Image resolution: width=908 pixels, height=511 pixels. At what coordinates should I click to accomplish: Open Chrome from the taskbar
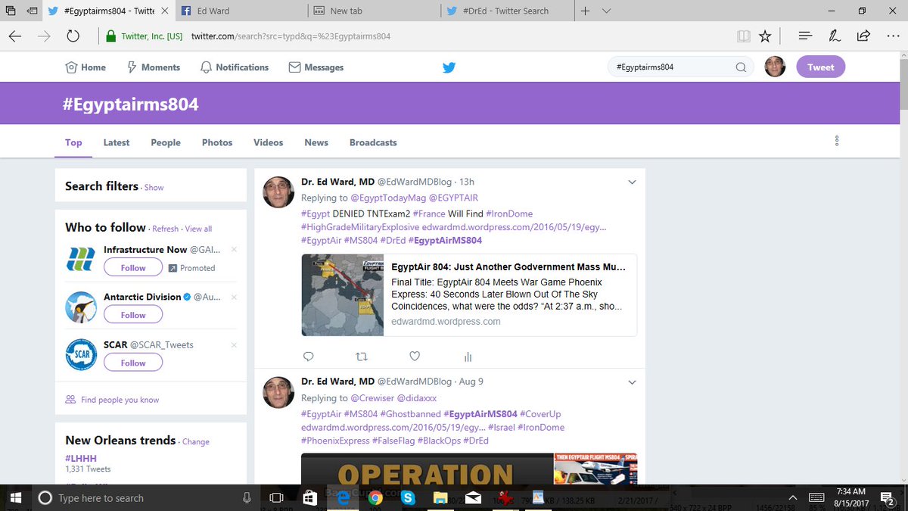tap(375, 498)
